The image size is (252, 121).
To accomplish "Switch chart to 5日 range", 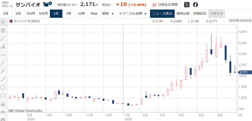I will (18, 13).
